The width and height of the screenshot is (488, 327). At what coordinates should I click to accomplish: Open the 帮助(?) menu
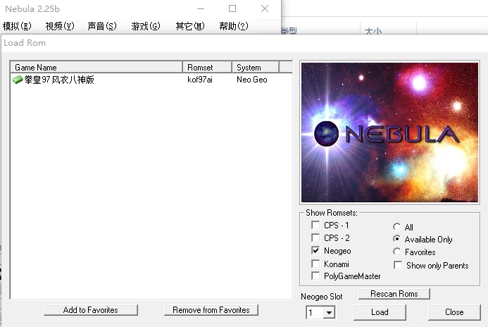[234, 26]
